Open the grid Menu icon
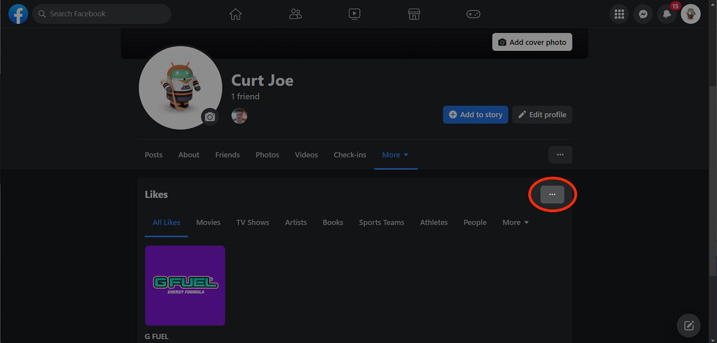The width and height of the screenshot is (717, 343). coord(619,14)
